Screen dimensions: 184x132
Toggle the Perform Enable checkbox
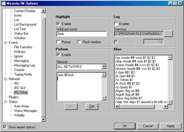pos(58,55)
